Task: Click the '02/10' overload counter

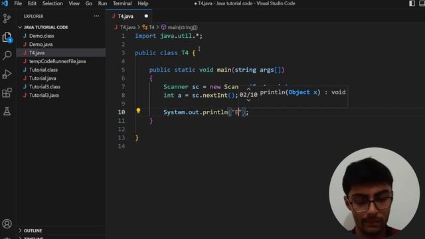Action: pyautogui.click(x=248, y=95)
